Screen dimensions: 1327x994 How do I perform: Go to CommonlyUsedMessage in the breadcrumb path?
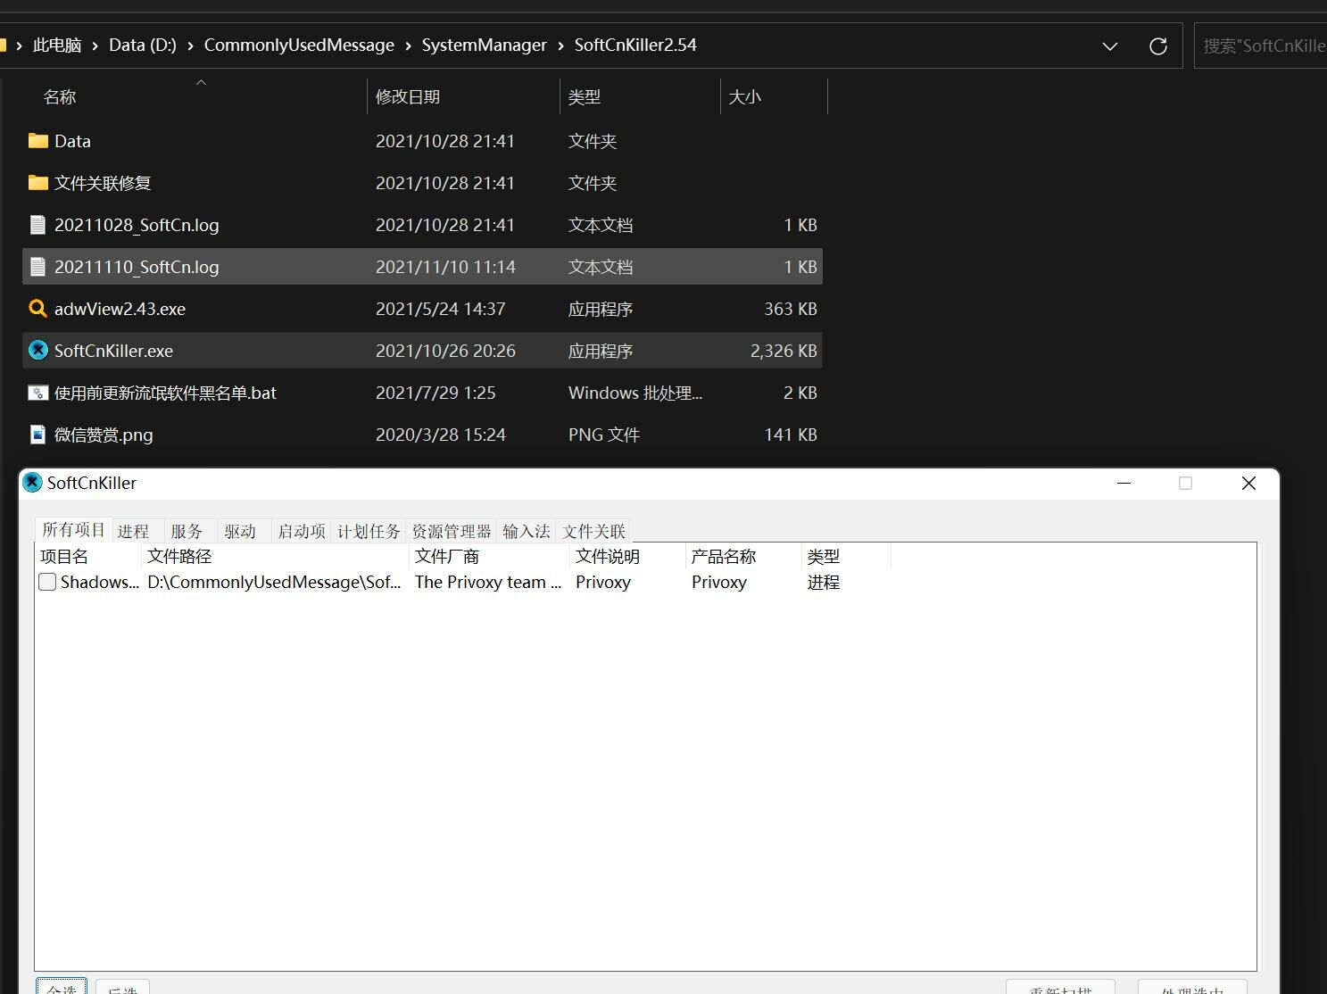(299, 46)
